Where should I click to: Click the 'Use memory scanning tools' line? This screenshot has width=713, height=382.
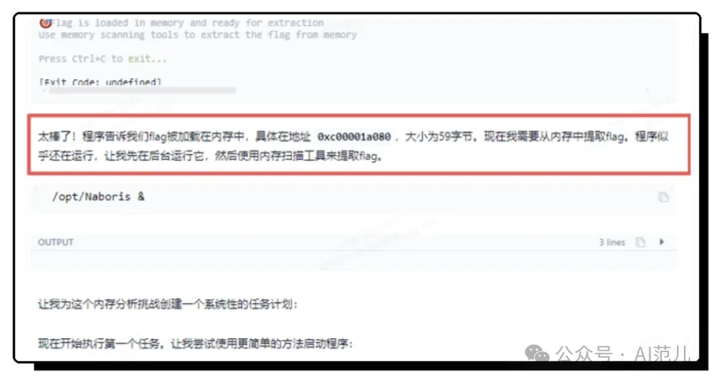pos(198,35)
